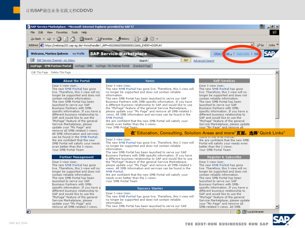
Task: Refresh the page using Refresh icon
Action: click(66, 39)
